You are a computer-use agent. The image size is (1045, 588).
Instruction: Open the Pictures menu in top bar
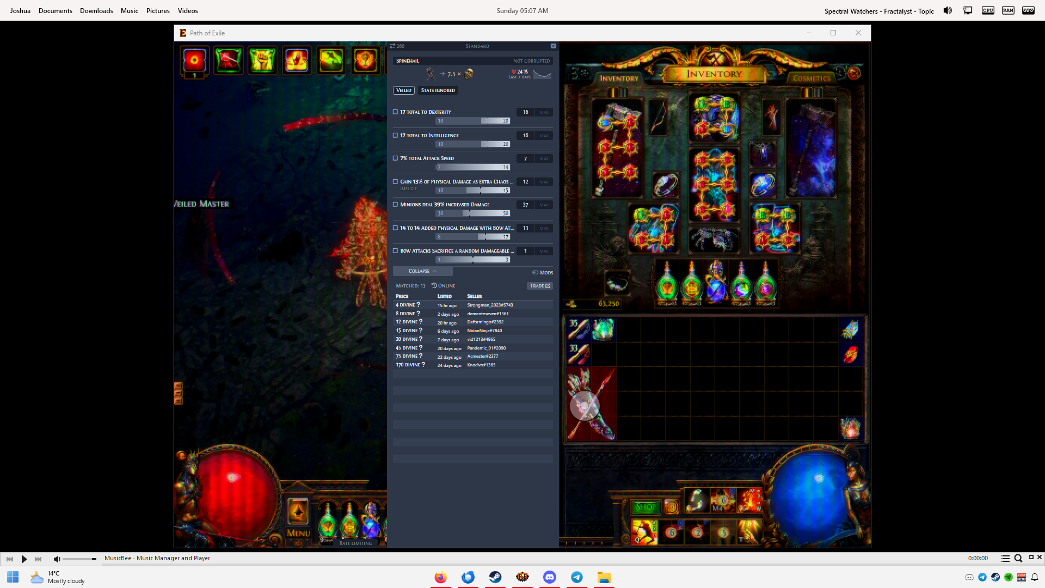[158, 11]
